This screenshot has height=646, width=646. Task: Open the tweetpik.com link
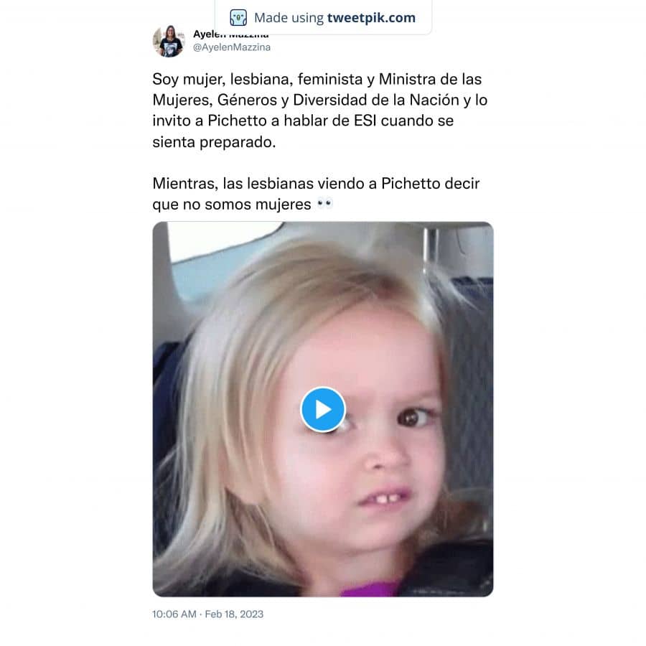[x=371, y=18]
